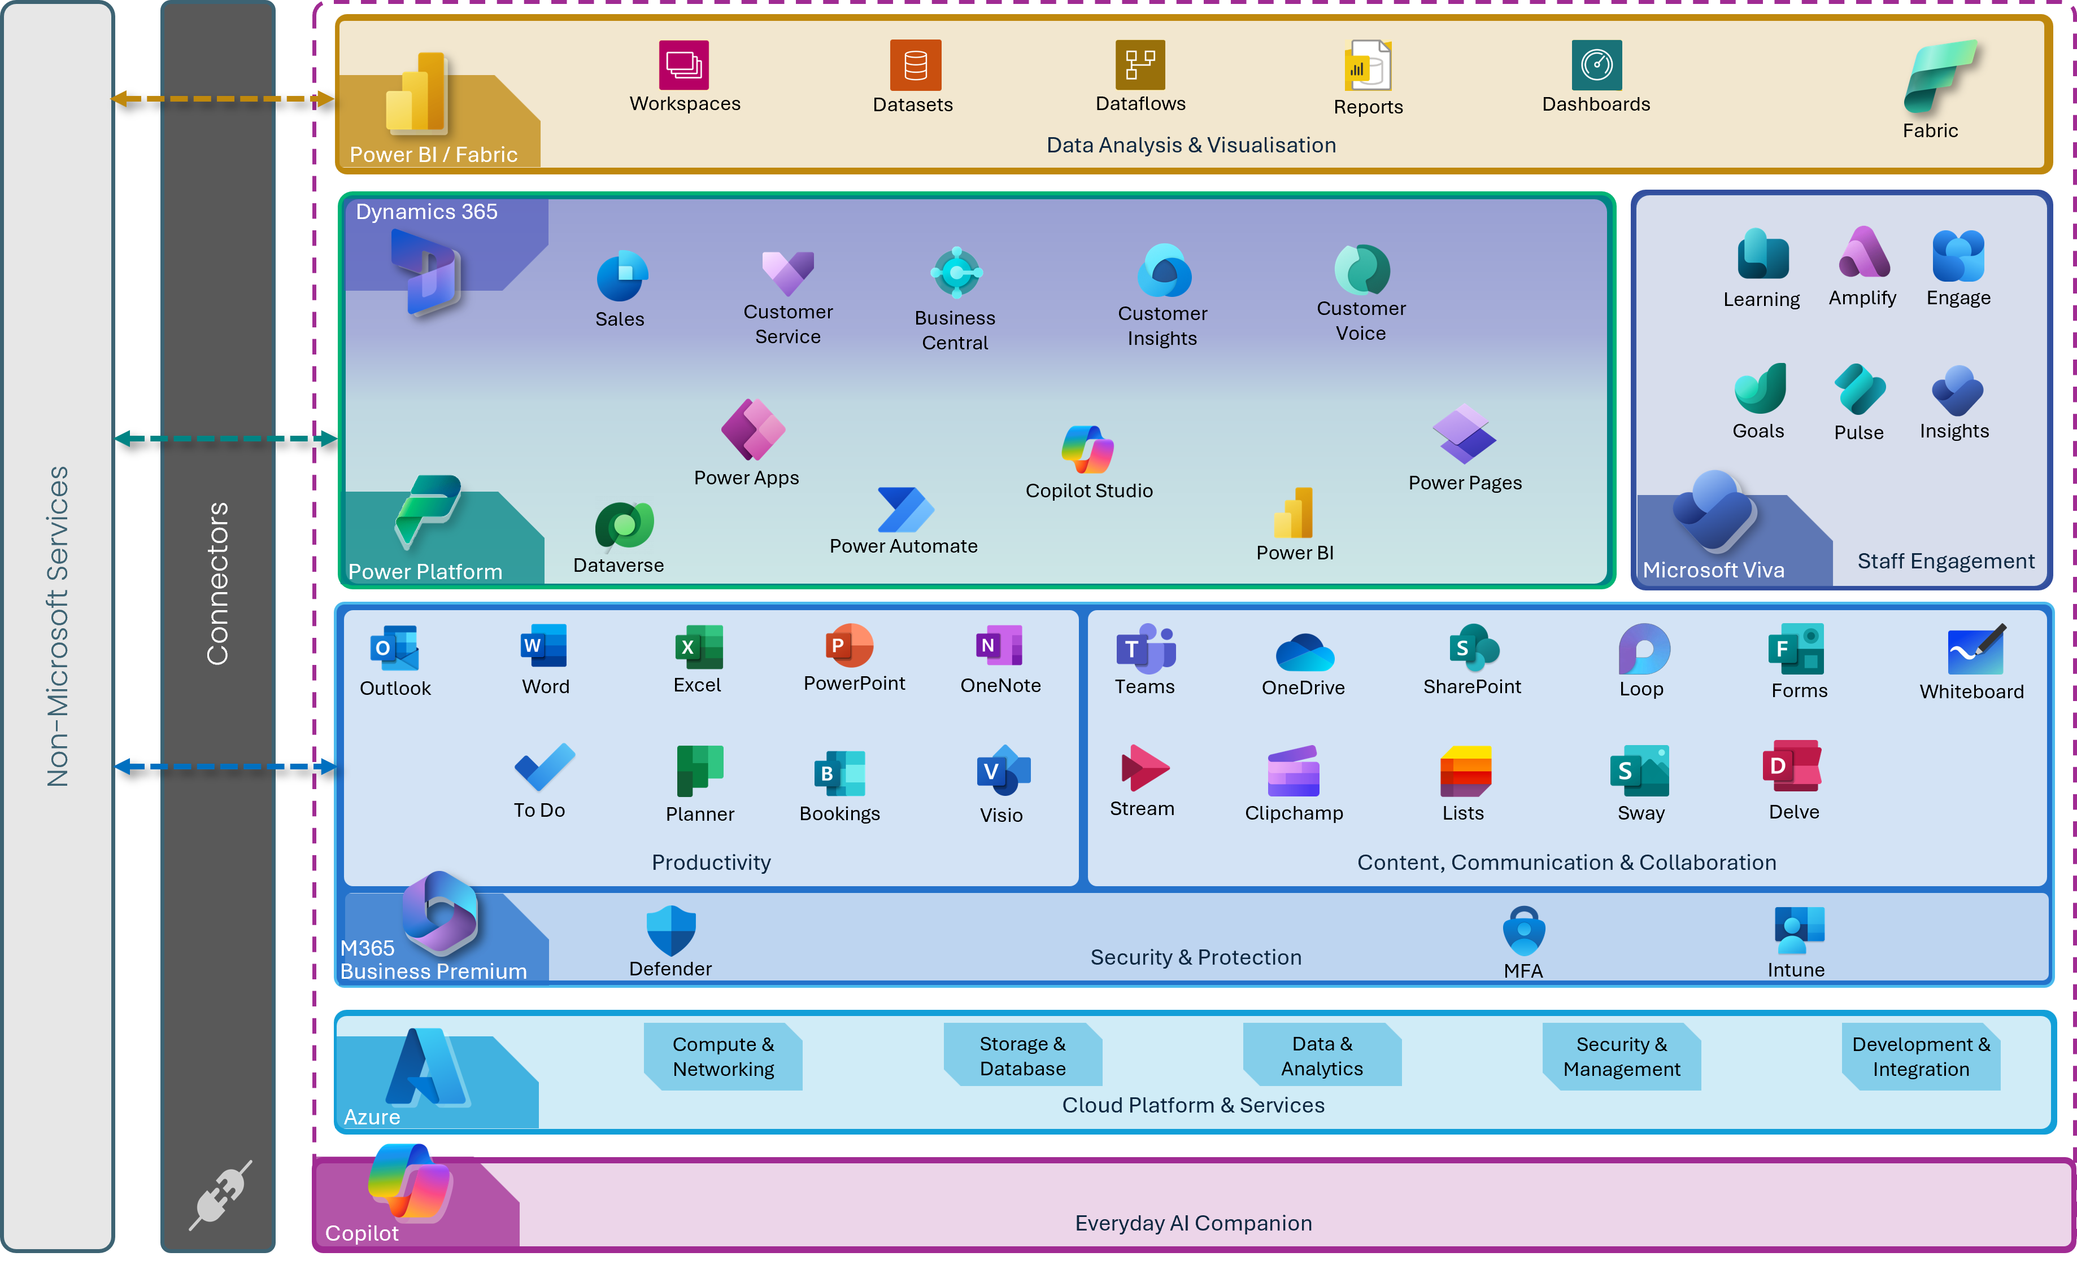This screenshot has width=2077, height=1261.
Task: Open the Sway icon
Action: (x=1639, y=770)
